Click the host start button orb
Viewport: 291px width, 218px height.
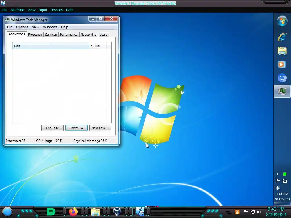tap(7, 212)
